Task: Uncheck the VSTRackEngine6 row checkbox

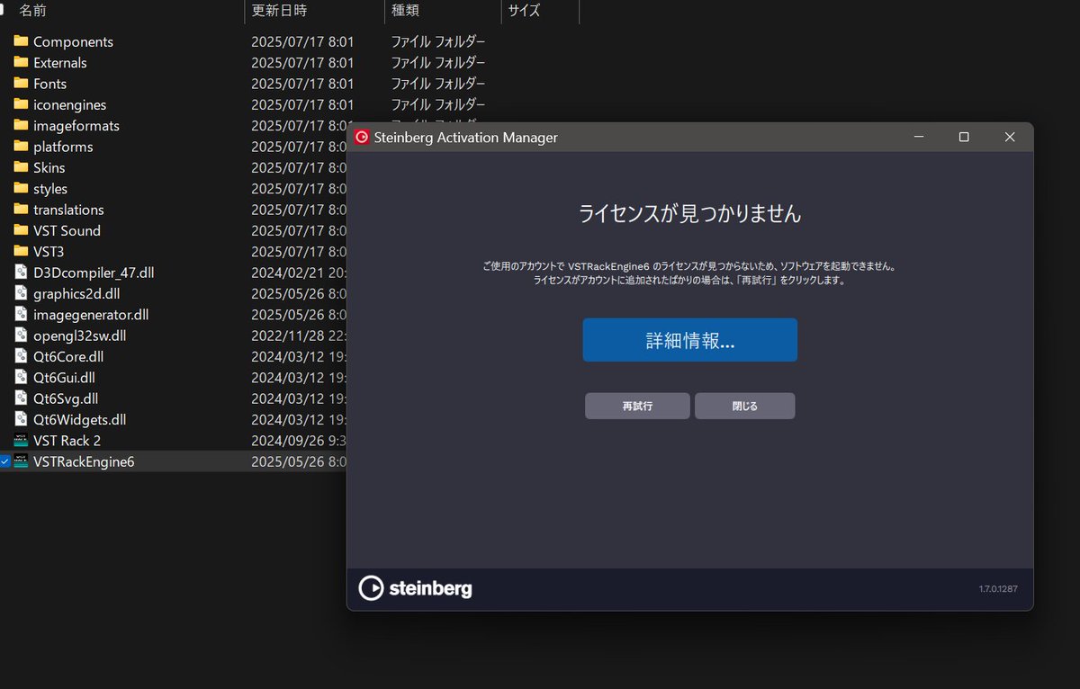Action: (x=4, y=461)
